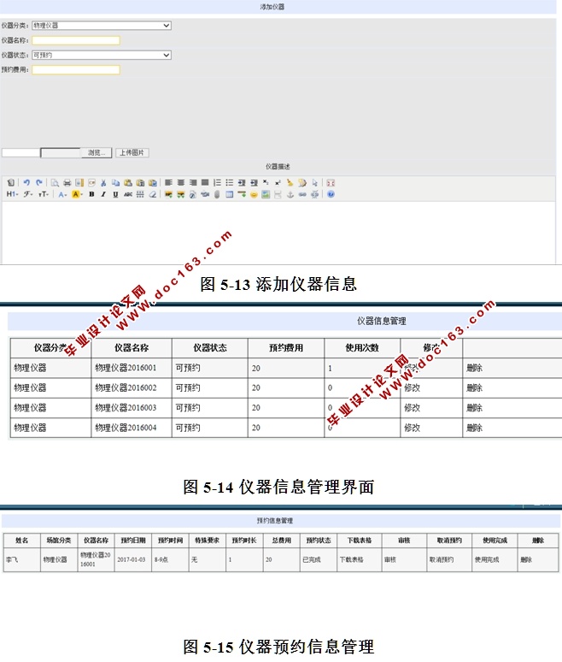562x662 pixels.
Task: Click the remove formatting eraser icon
Action: (x=153, y=194)
